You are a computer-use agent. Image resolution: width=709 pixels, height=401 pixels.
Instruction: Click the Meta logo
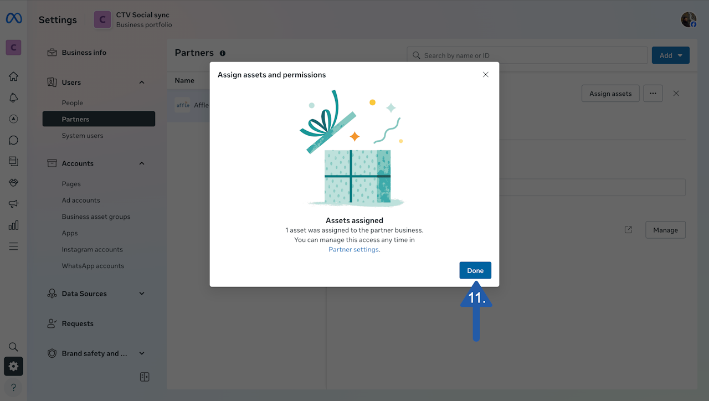point(14,19)
